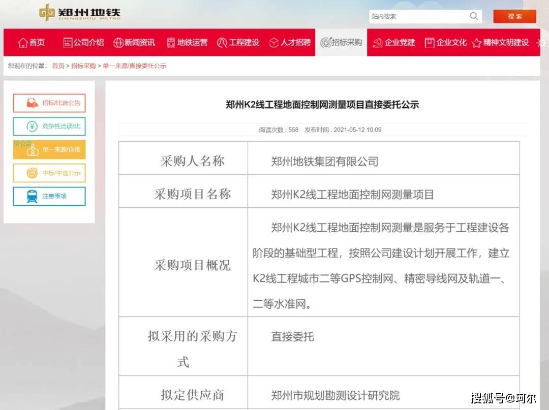Click the 郑州市规划勘测设计研究院 table cell
The image size is (549, 410).
click(x=383, y=392)
